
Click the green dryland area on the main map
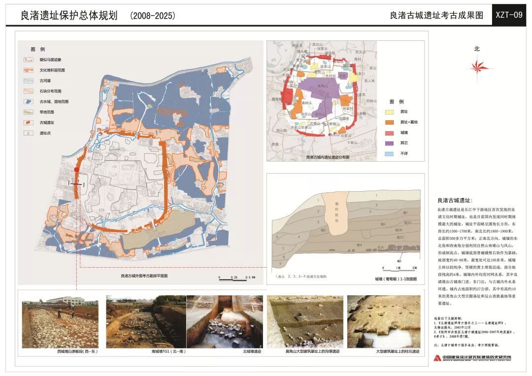[x=160, y=228]
